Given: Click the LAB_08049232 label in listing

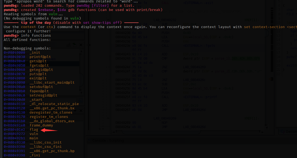Looking at the screenshot, I should 165,20.
